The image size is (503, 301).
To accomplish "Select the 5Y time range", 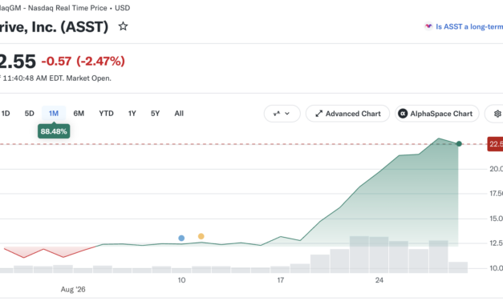I will pyautogui.click(x=156, y=114).
